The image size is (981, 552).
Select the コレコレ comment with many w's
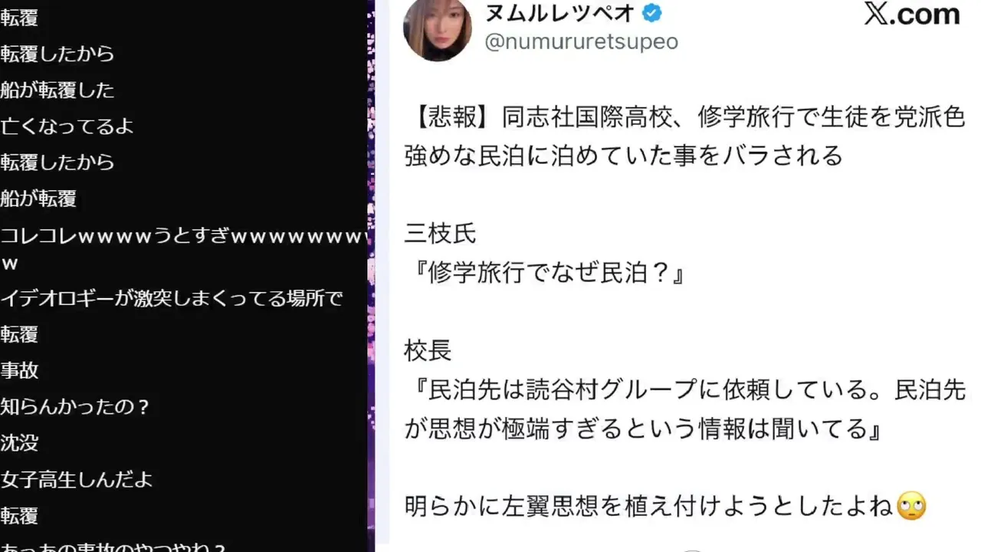coord(184,248)
